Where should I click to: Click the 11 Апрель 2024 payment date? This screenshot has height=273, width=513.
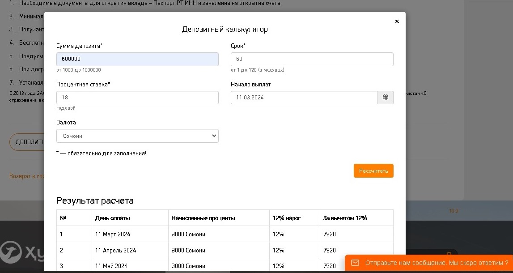point(115,250)
